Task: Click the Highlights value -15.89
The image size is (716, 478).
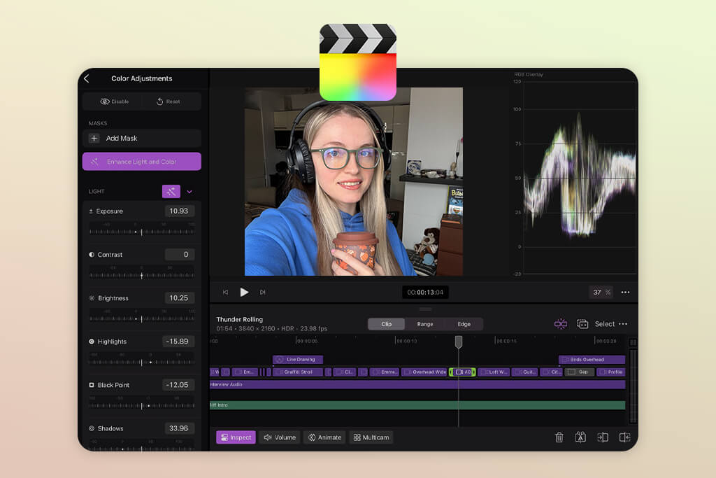Action: pos(178,342)
